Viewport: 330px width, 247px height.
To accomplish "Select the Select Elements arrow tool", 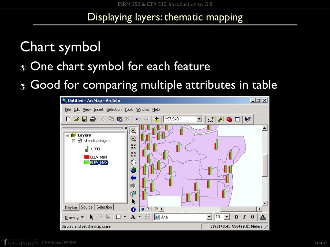I will (x=133, y=202).
